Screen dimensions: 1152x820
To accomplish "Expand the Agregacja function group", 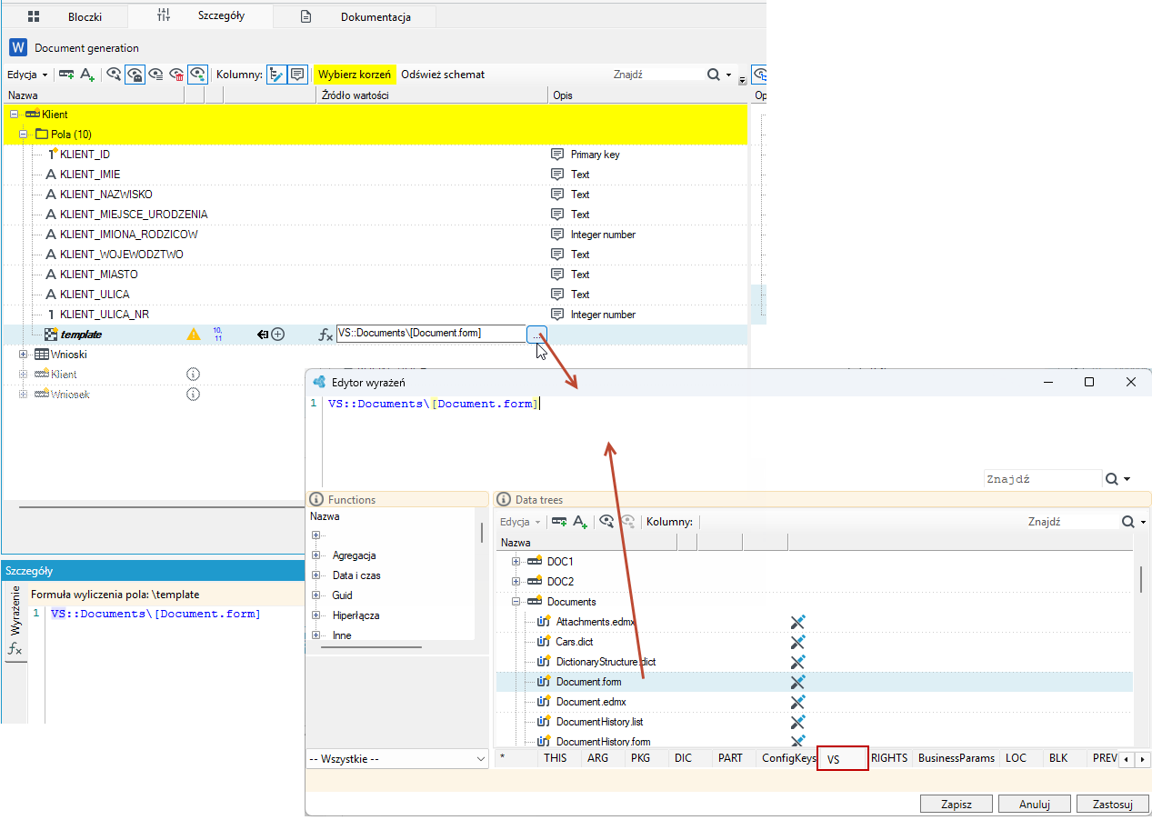I will pos(316,555).
